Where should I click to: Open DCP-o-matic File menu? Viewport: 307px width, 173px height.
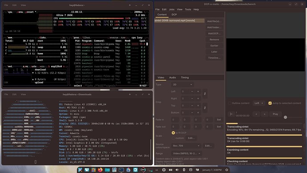pos(157,9)
